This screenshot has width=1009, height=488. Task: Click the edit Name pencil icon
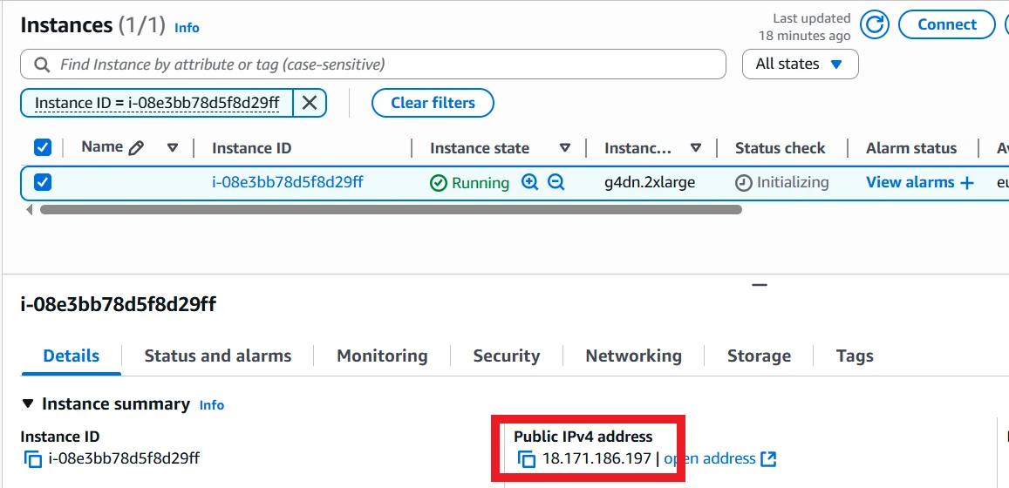136,148
